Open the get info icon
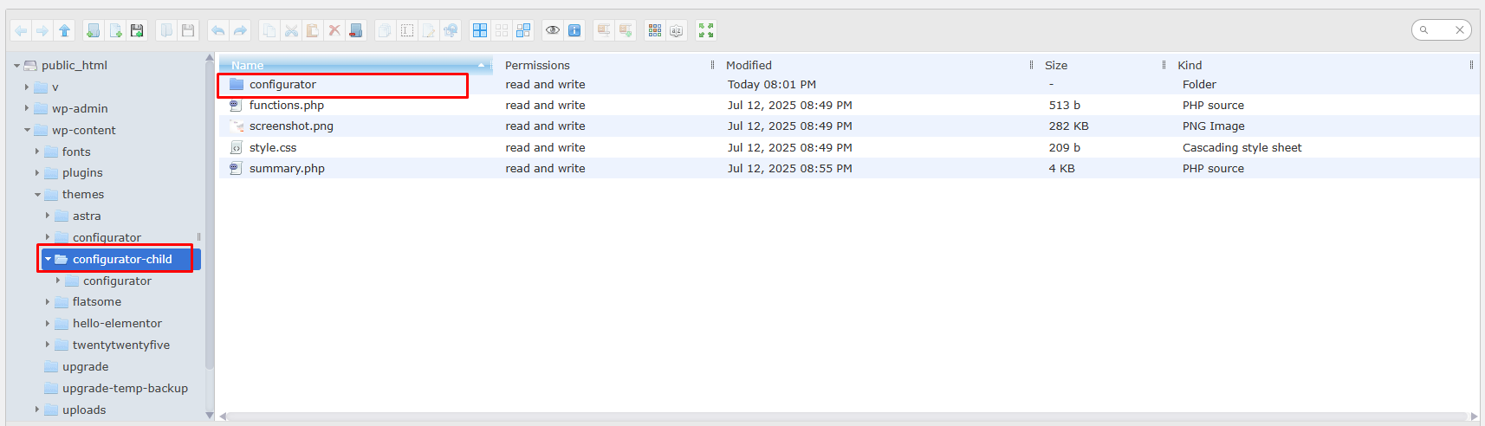 574,30
